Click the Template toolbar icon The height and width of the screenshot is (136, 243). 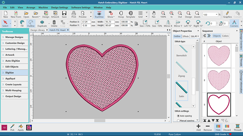click(x=130, y=13)
